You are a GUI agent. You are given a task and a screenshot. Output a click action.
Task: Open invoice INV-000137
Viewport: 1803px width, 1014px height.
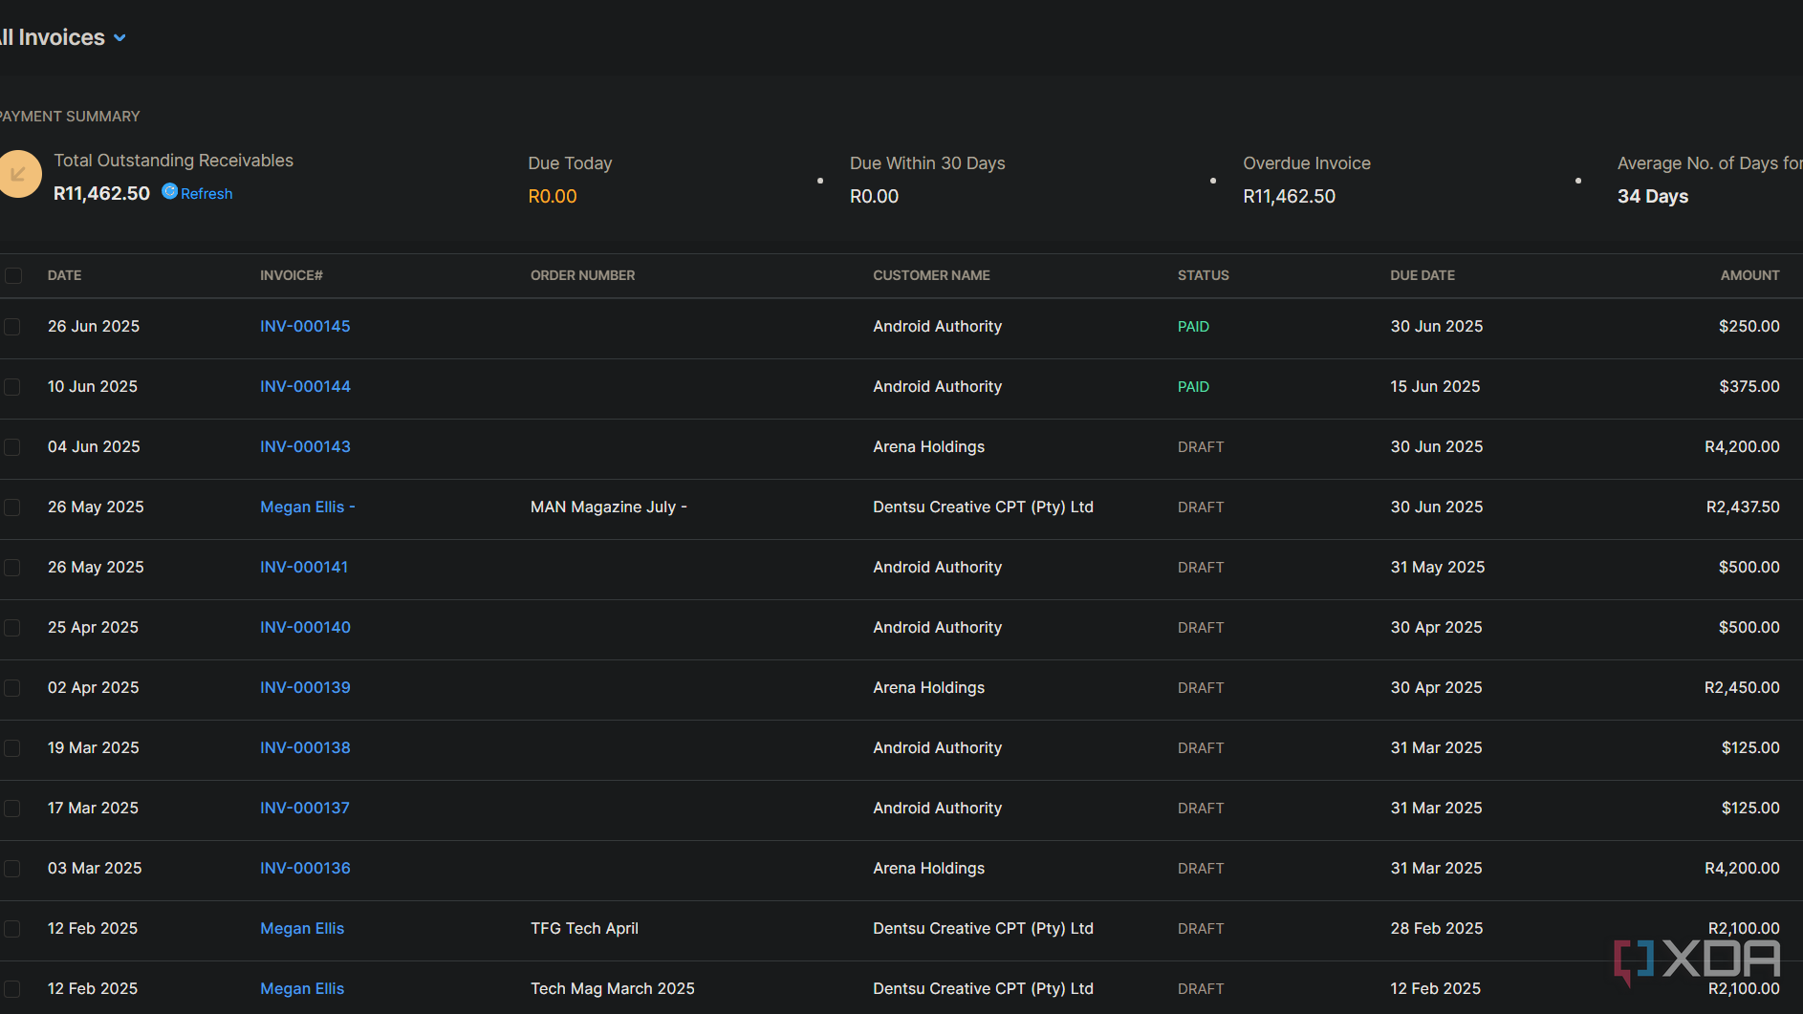click(305, 808)
